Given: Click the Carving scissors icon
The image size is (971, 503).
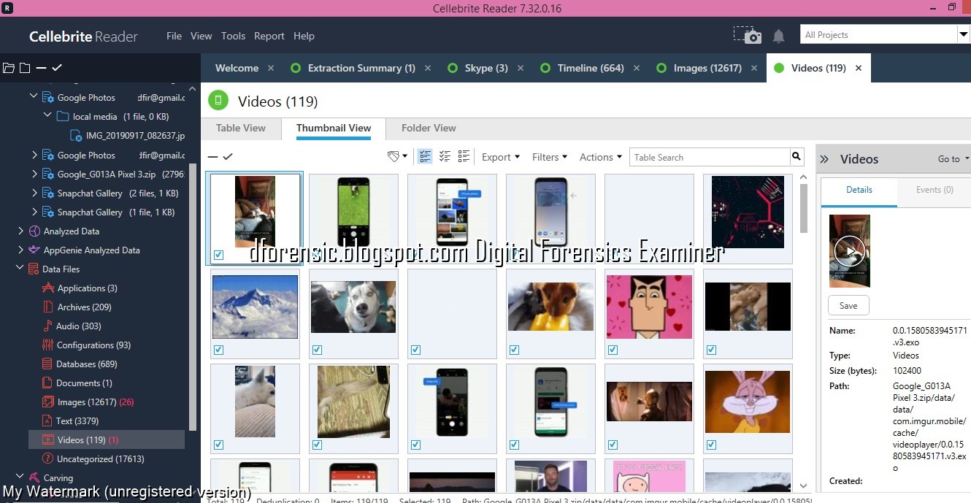Looking at the screenshot, I should coord(34,478).
